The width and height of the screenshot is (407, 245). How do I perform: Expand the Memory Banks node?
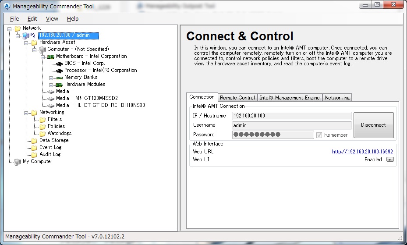pos(51,78)
